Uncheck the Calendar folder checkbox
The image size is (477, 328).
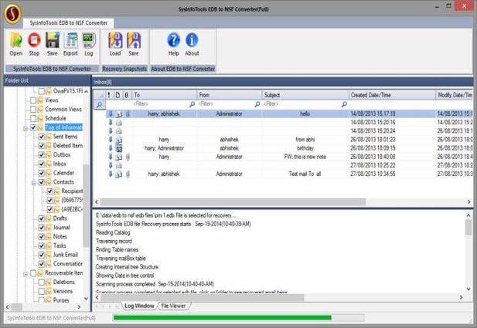[42, 173]
